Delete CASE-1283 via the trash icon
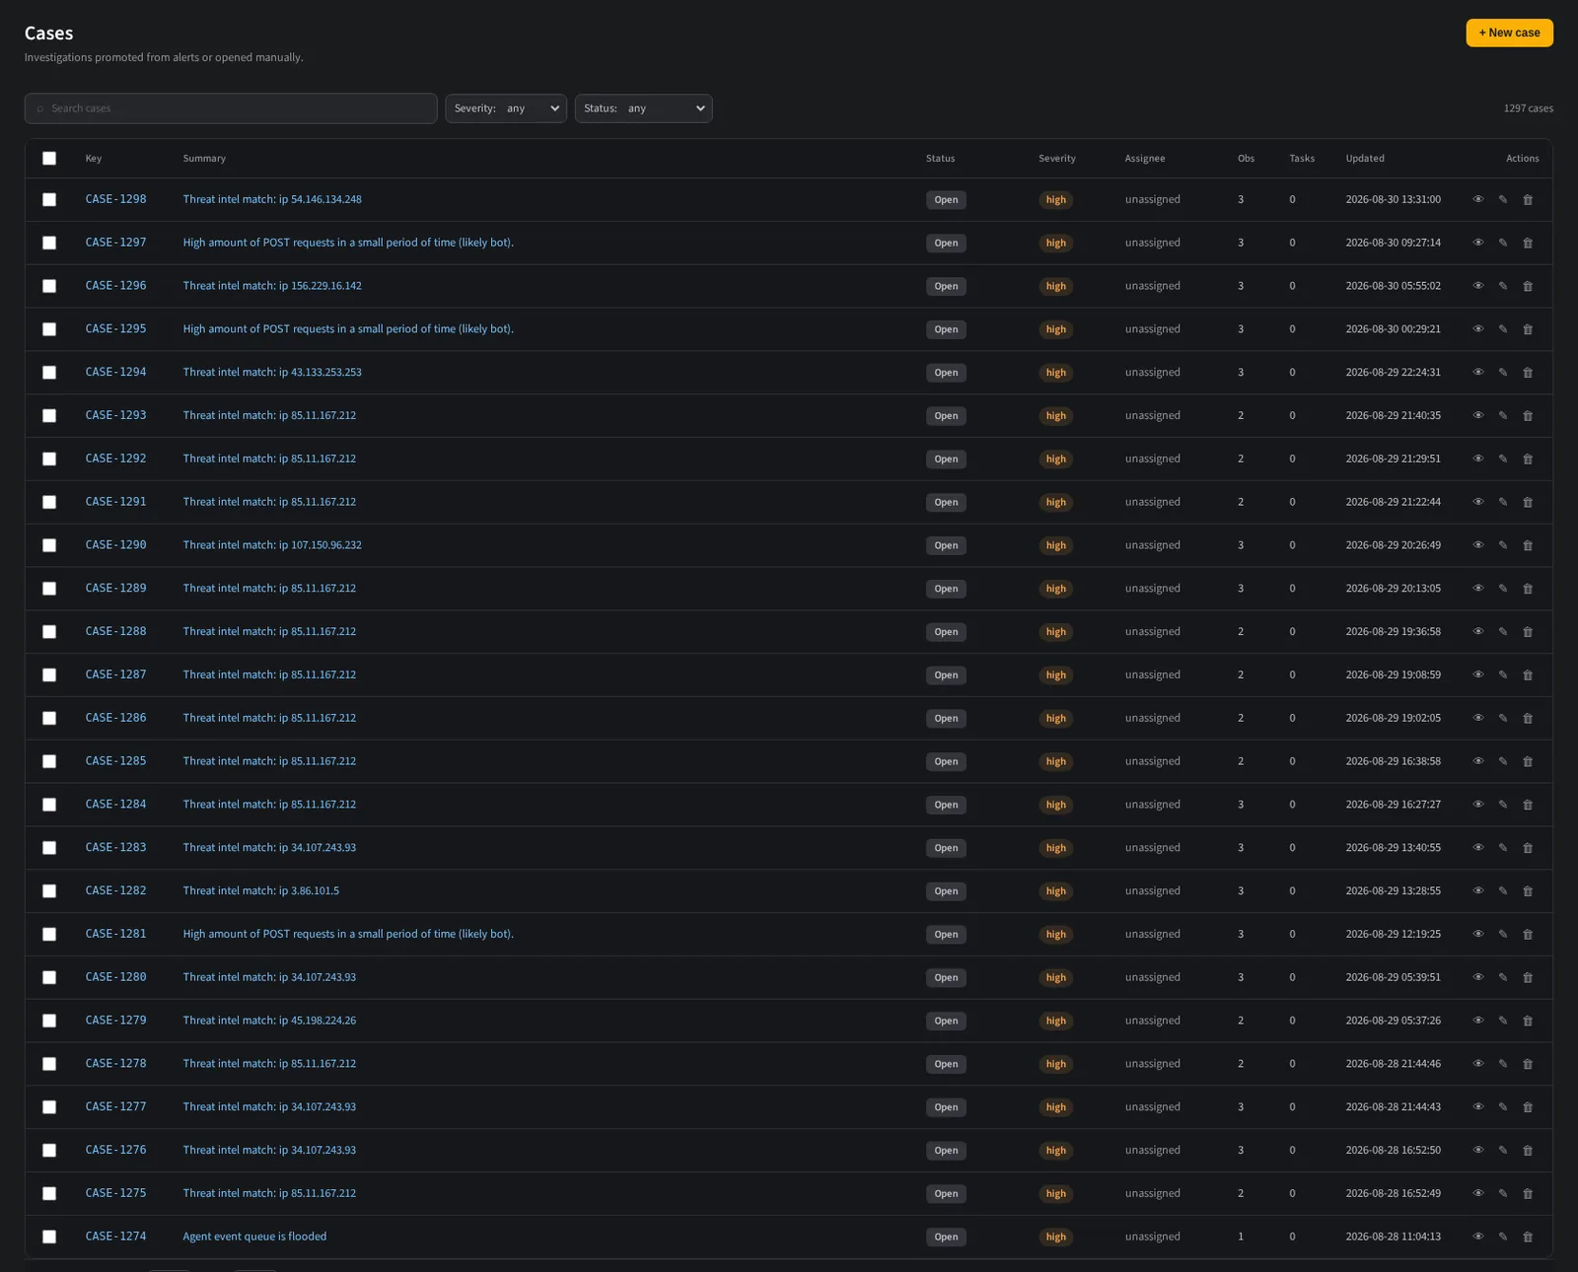1578x1272 pixels. point(1528,848)
